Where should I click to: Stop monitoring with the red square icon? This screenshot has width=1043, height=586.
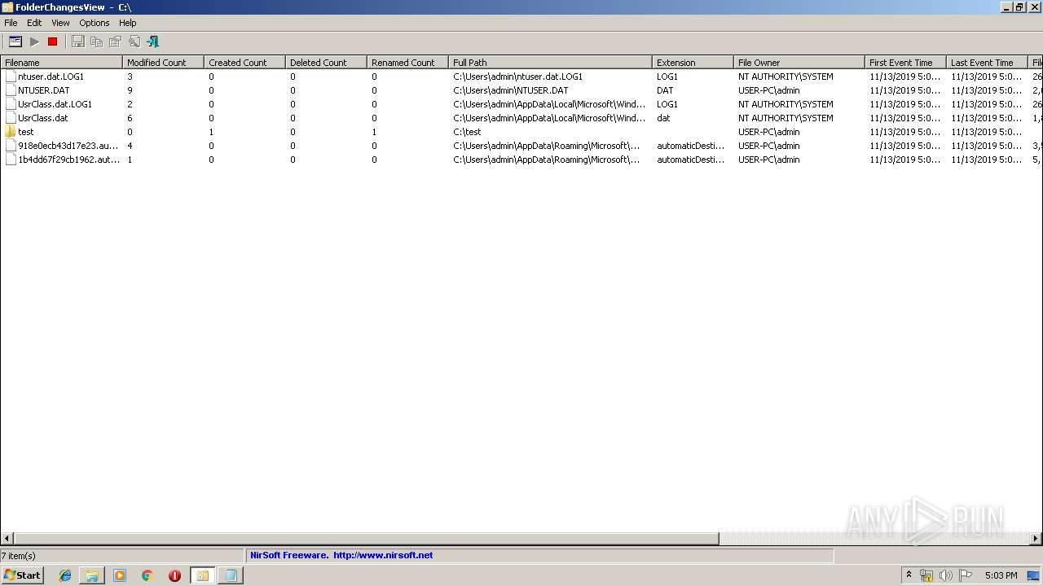53,42
